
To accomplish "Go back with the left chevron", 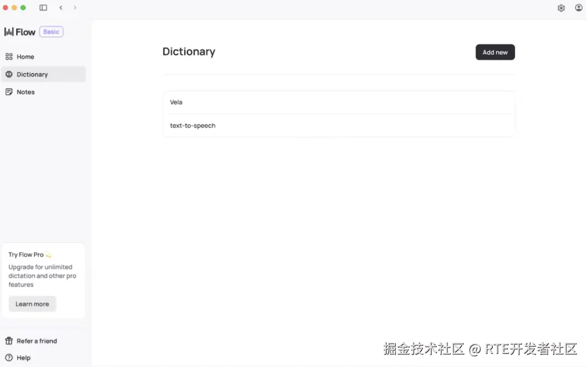I will pyautogui.click(x=61, y=8).
